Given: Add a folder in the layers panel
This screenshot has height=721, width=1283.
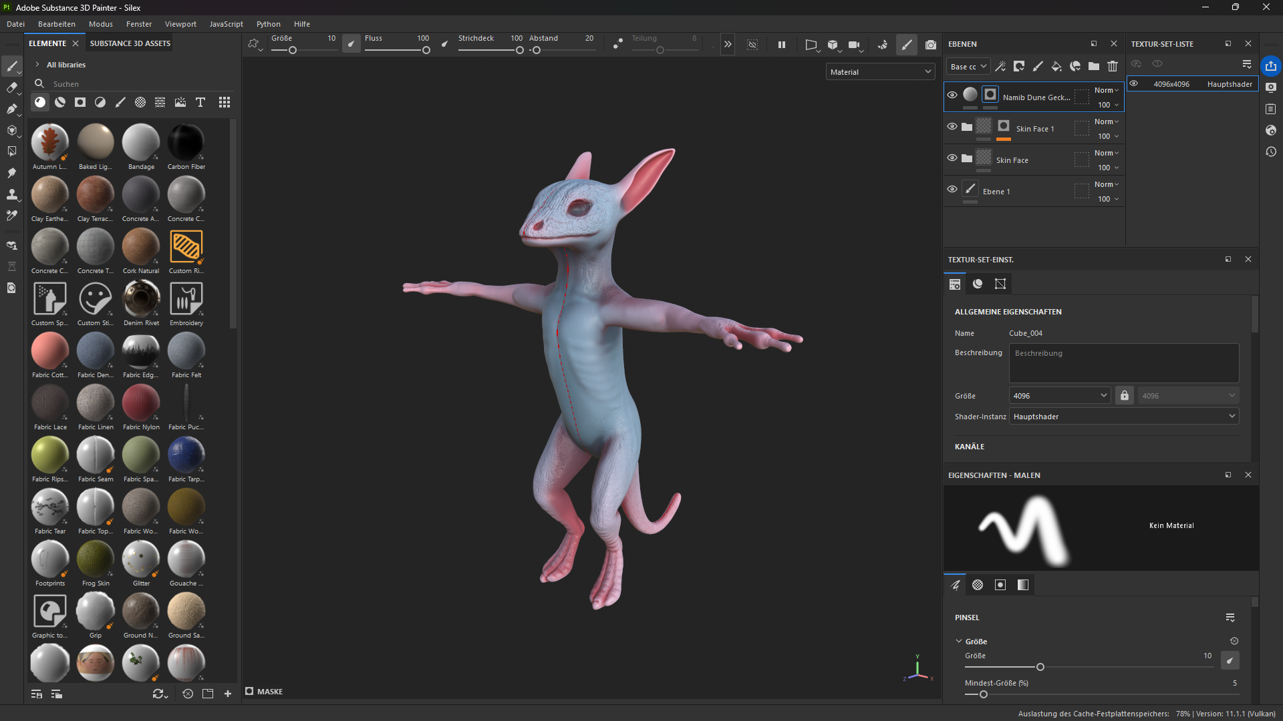Looking at the screenshot, I should click(x=1094, y=66).
